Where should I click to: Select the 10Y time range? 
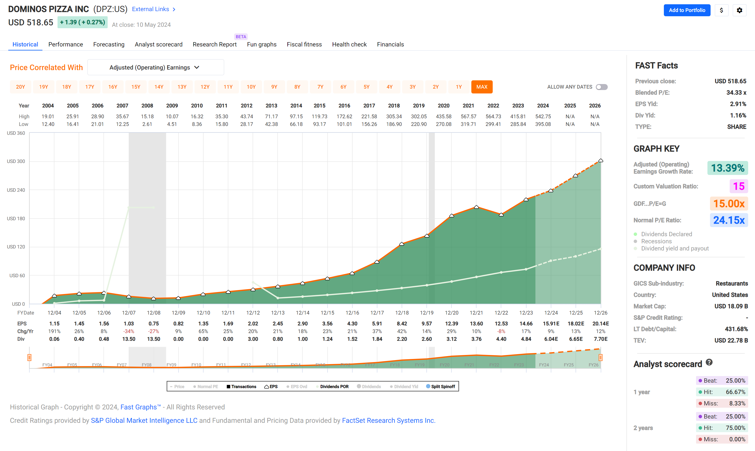tap(251, 87)
